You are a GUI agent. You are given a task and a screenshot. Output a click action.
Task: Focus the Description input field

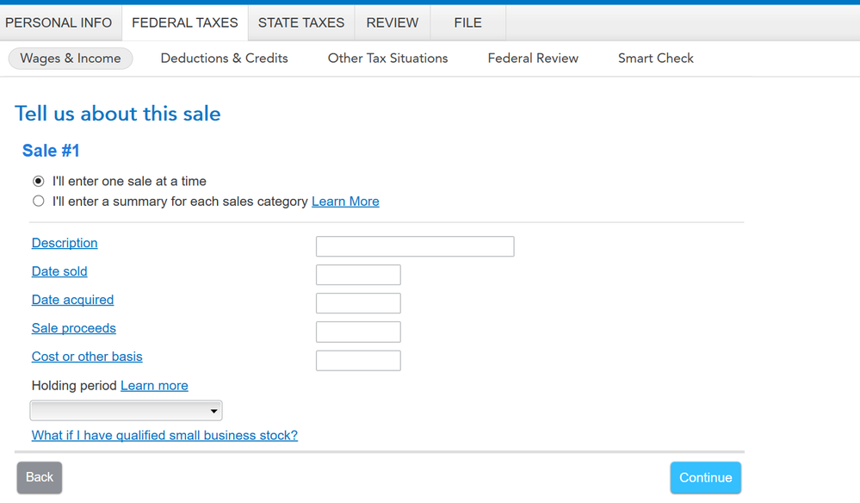pos(415,246)
